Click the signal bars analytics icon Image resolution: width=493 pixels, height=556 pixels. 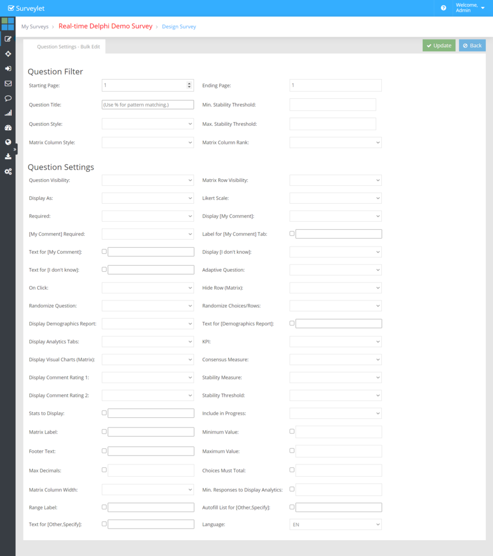point(8,113)
